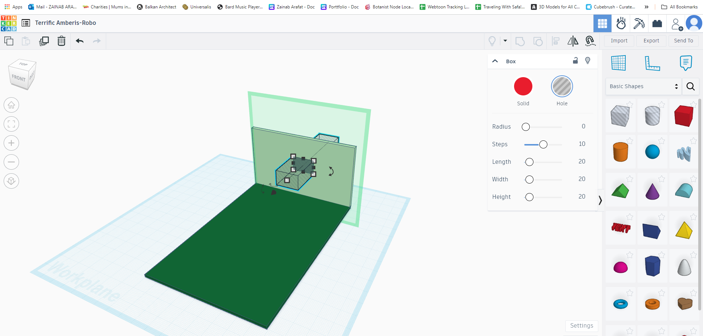Image resolution: width=703 pixels, height=336 pixels.
Task: Open the Notes tool
Action: [x=686, y=63]
